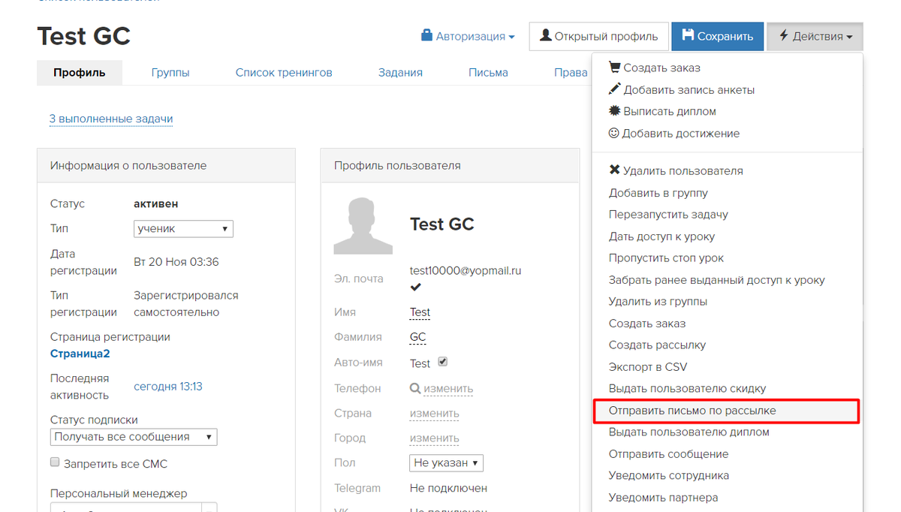Viewport: 901px width, 512px height.
Task: Select Создать заказ without icon in menu
Action: pyautogui.click(x=727, y=324)
